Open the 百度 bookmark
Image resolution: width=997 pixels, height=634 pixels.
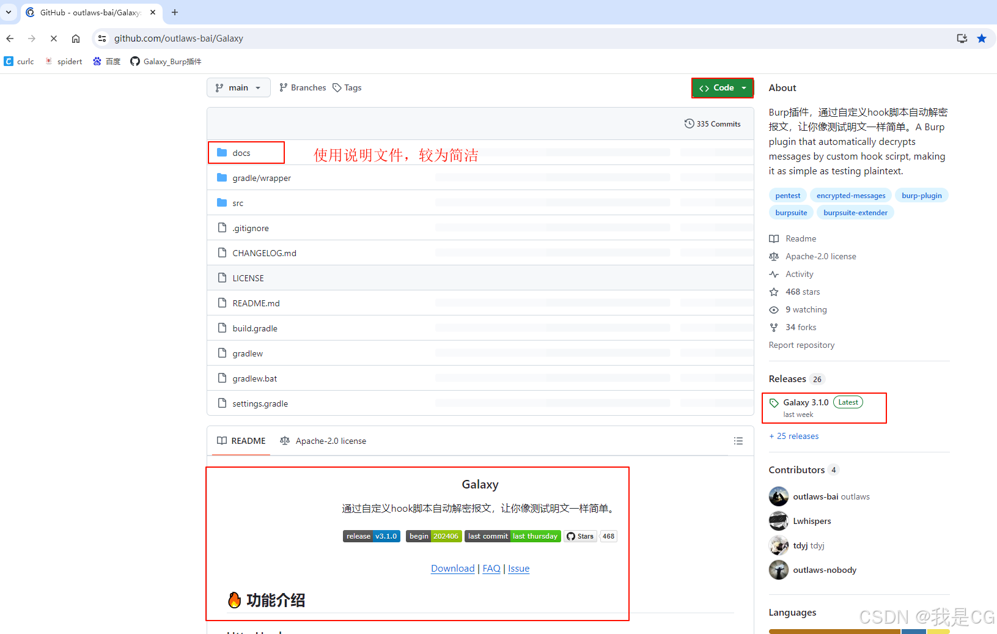[107, 61]
